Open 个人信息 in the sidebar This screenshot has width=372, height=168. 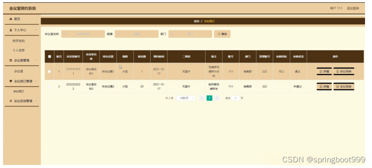(18, 50)
